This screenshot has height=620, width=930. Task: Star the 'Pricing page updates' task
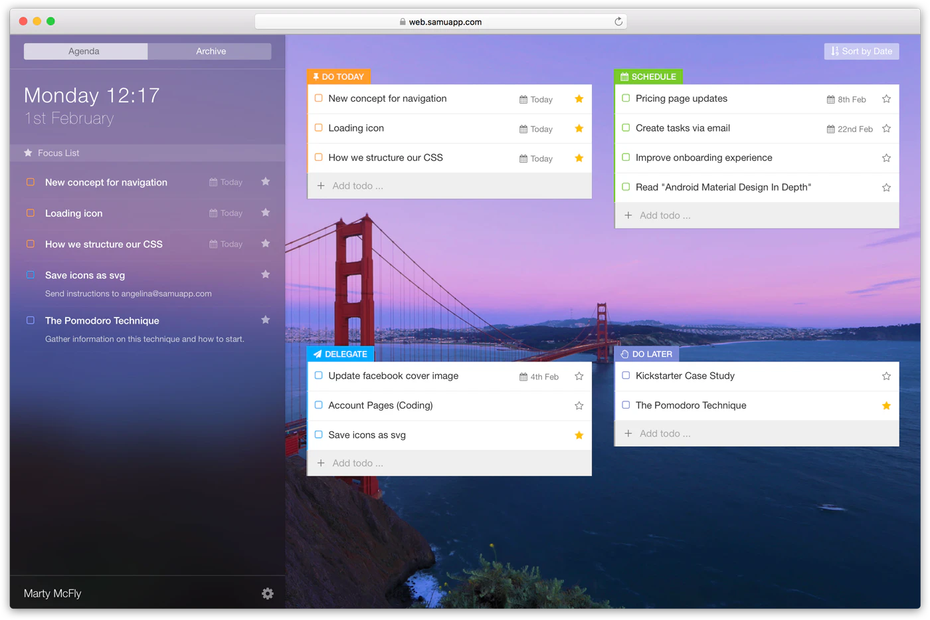[x=886, y=99]
